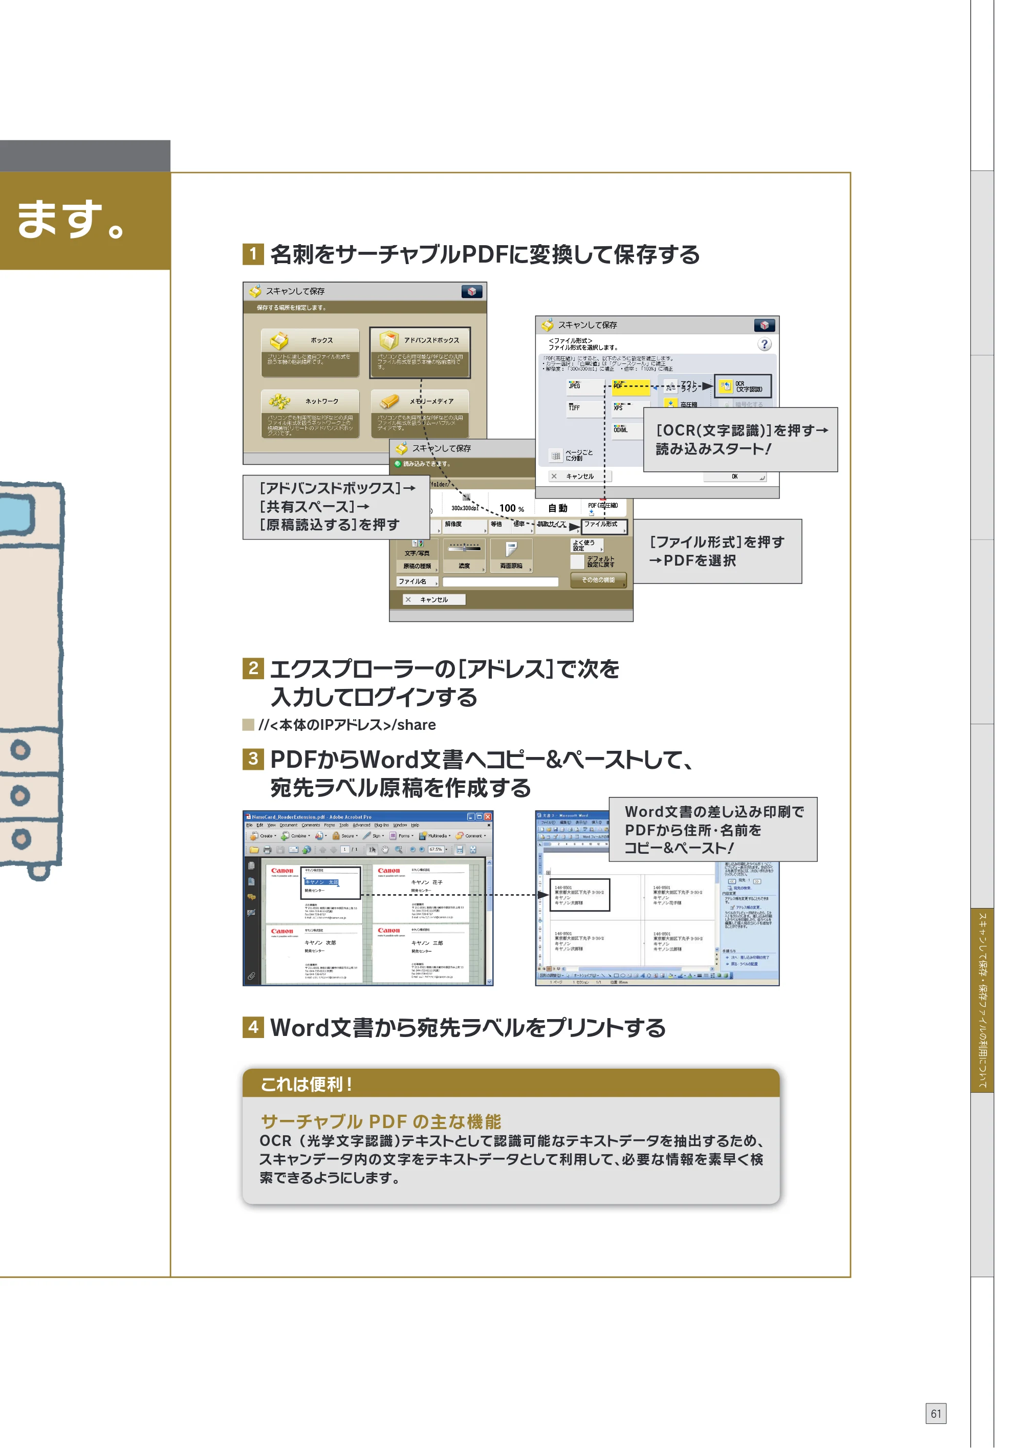The image size is (1024, 1448).
Task: Choose JPEG file format
Action: tap(586, 387)
